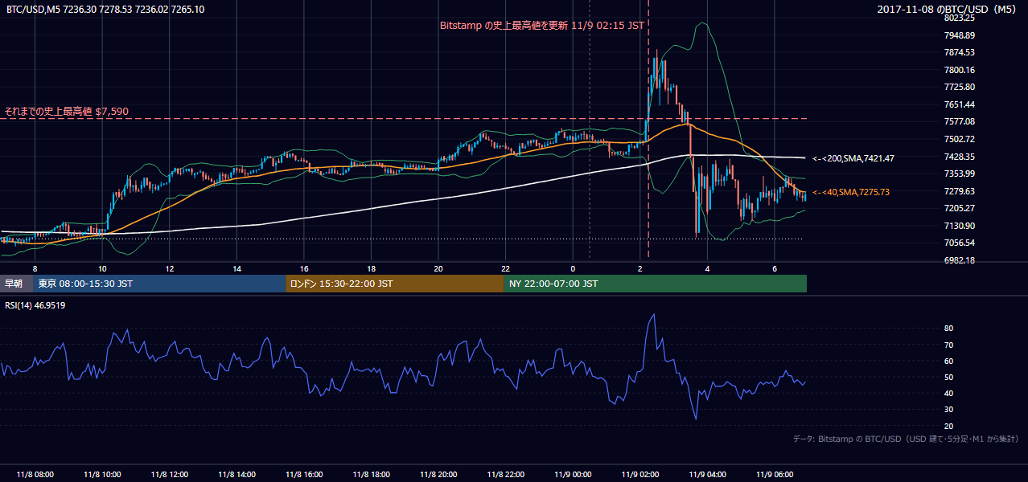Click the bottom date label 11/9 02:00

(640, 475)
